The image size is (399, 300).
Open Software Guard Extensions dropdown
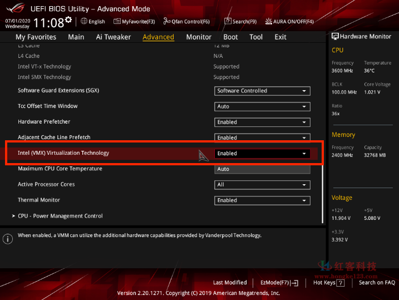(262, 91)
